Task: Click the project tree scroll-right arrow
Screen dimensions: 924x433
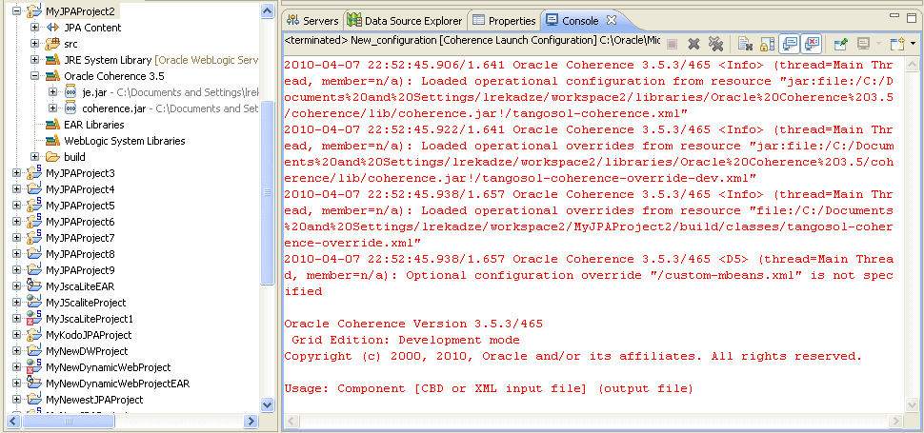Action: pos(251,421)
